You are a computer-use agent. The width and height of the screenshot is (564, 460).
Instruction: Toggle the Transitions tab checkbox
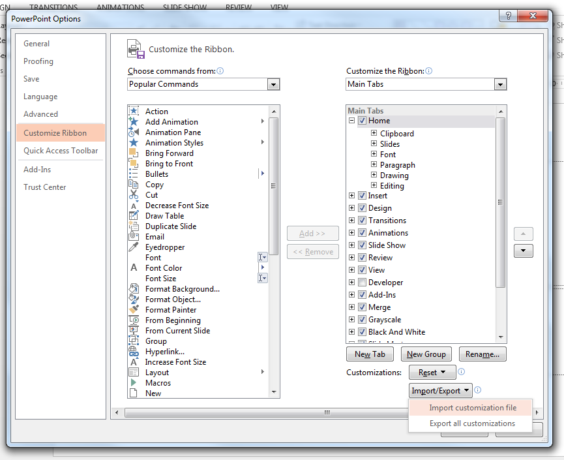363,221
